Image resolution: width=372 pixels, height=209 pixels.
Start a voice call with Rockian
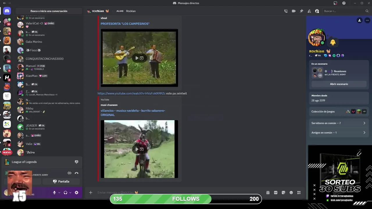coord(286,11)
